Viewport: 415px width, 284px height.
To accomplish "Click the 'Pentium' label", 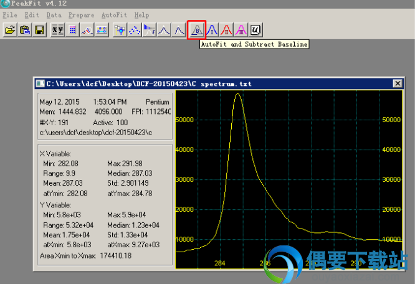I will [158, 102].
